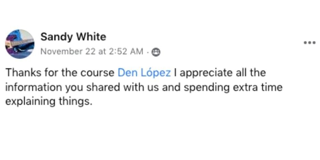Click the 2:52 AM time text
The height and width of the screenshot is (160, 320).
(125, 52)
